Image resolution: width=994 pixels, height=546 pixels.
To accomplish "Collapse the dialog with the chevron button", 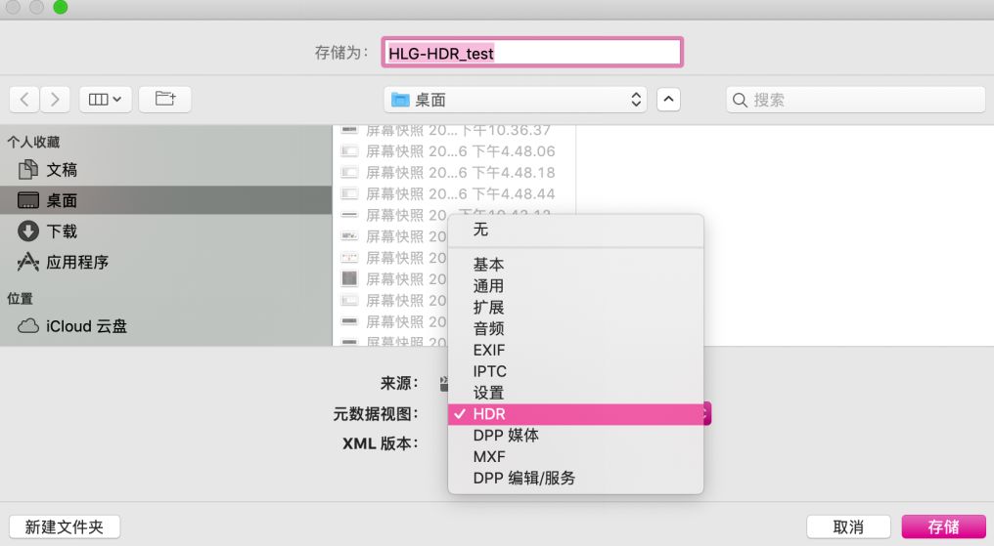I will tap(668, 100).
